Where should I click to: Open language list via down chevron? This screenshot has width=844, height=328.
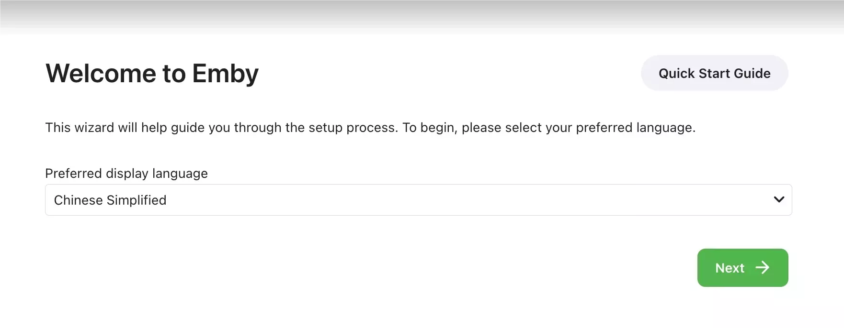(x=779, y=199)
